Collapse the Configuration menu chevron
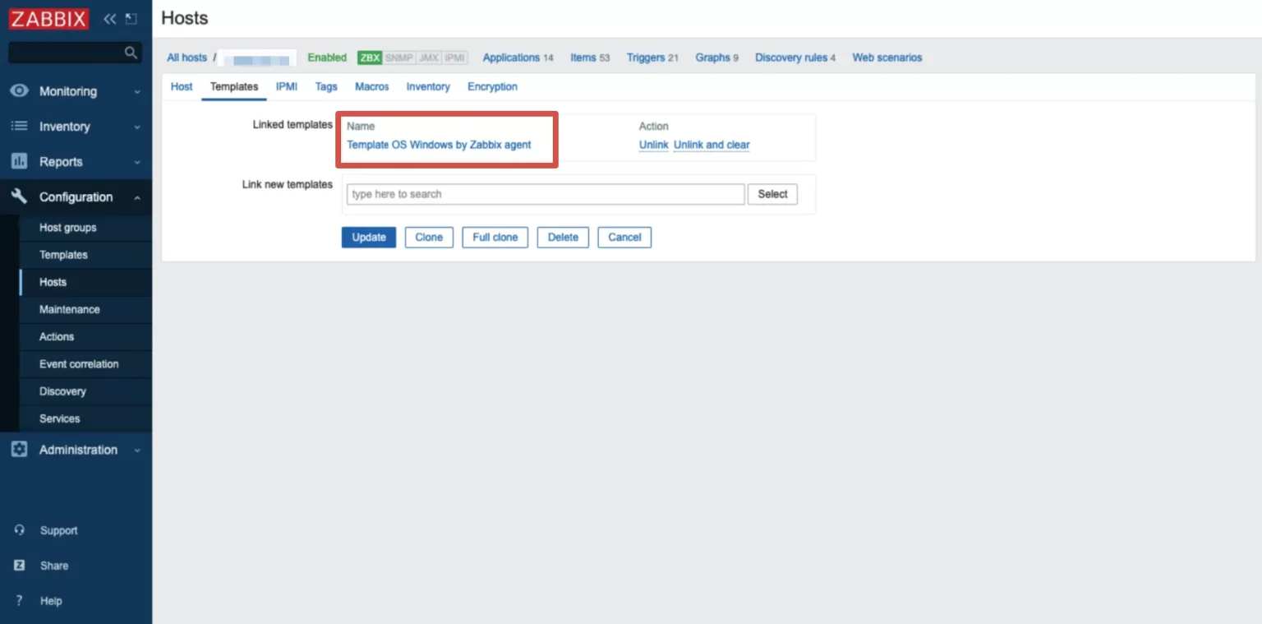This screenshot has width=1262, height=624. click(x=137, y=197)
